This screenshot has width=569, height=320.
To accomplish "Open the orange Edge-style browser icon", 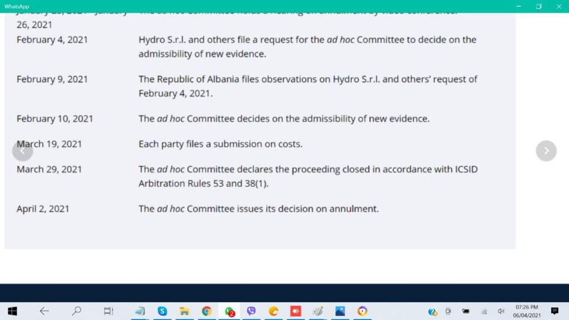I will coord(273,311).
